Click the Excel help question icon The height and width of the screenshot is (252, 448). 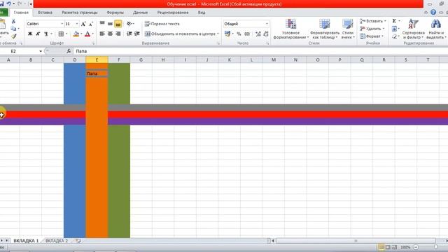[x=433, y=13]
